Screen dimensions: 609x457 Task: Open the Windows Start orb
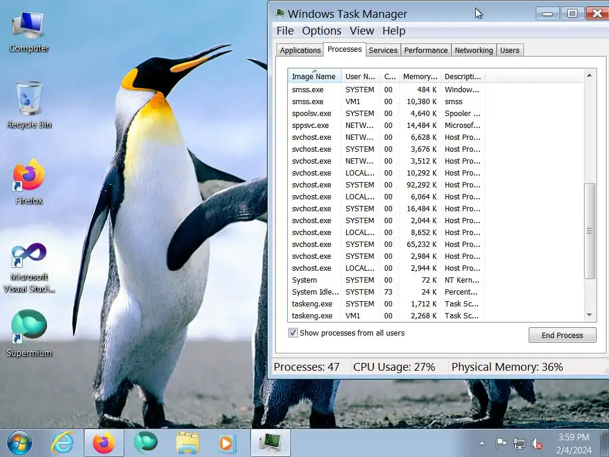[20, 443]
